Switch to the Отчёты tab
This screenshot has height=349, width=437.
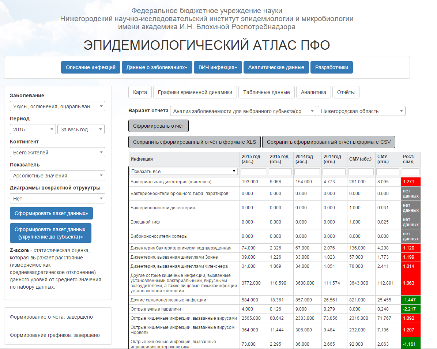point(346,92)
